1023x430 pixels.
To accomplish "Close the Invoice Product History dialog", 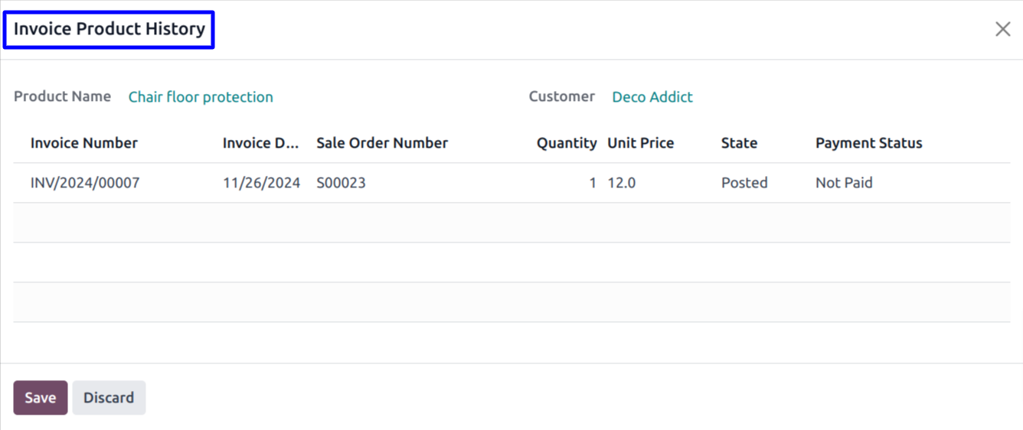I will (x=1002, y=29).
